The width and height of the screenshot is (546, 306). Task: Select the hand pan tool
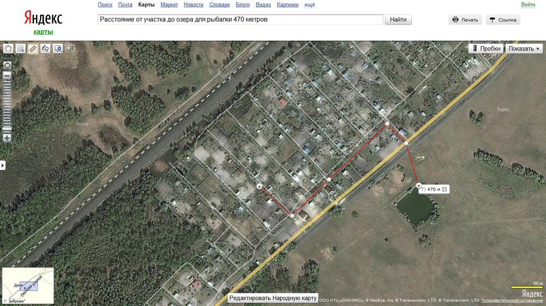point(8,48)
